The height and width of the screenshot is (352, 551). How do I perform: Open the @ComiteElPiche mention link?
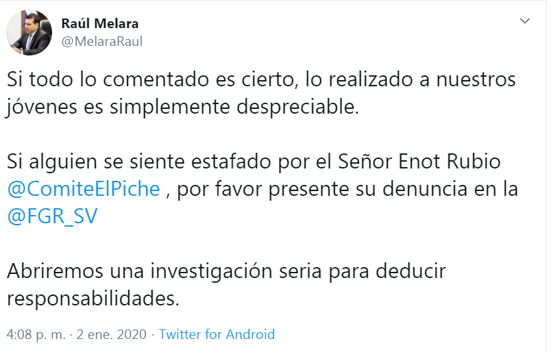[84, 189]
